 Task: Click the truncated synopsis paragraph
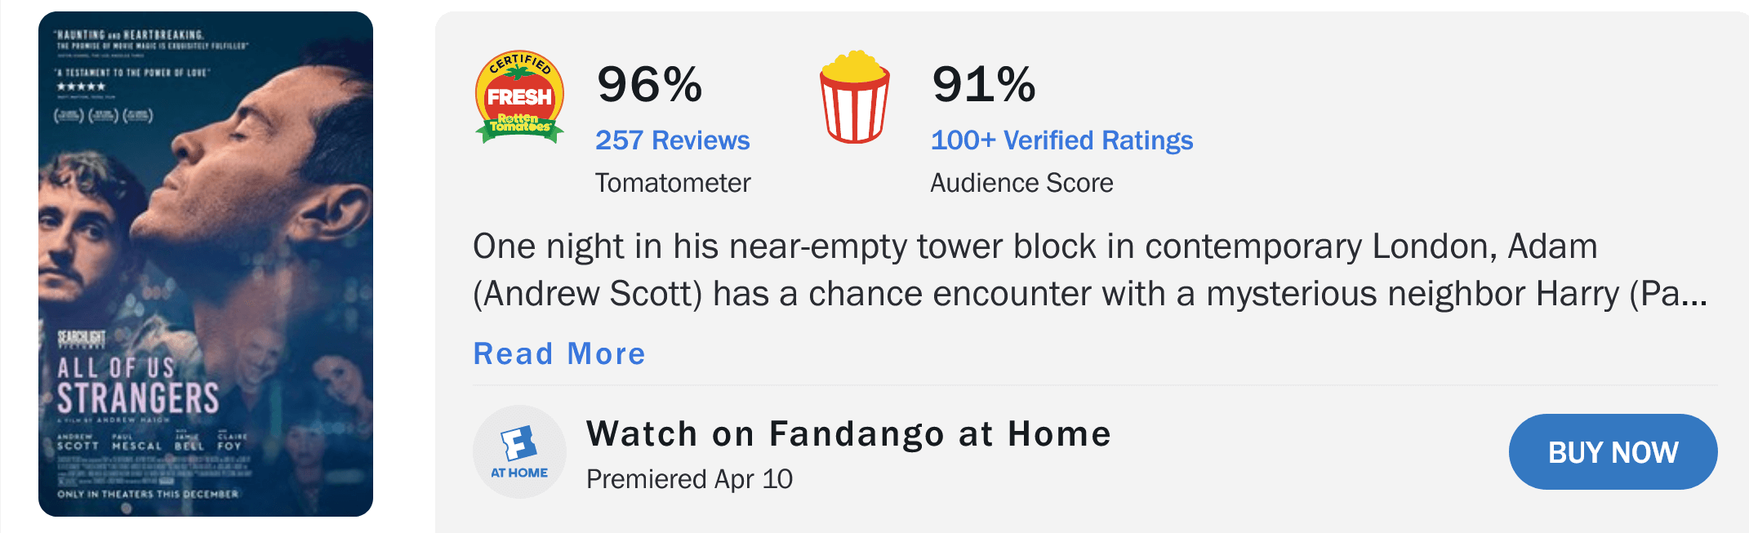1090,270
